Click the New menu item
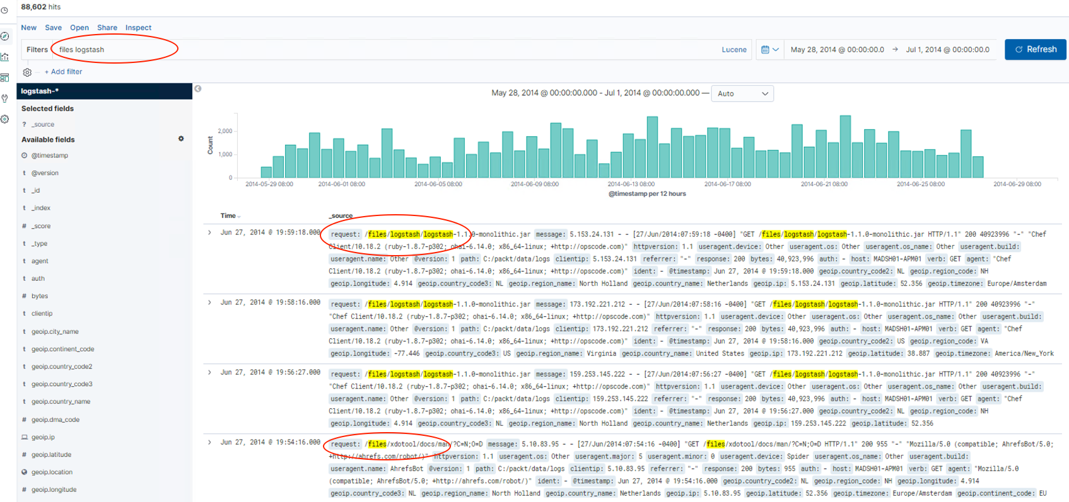This screenshot has width=1069, height=502. pyautogui.click(x=29, y=28)
